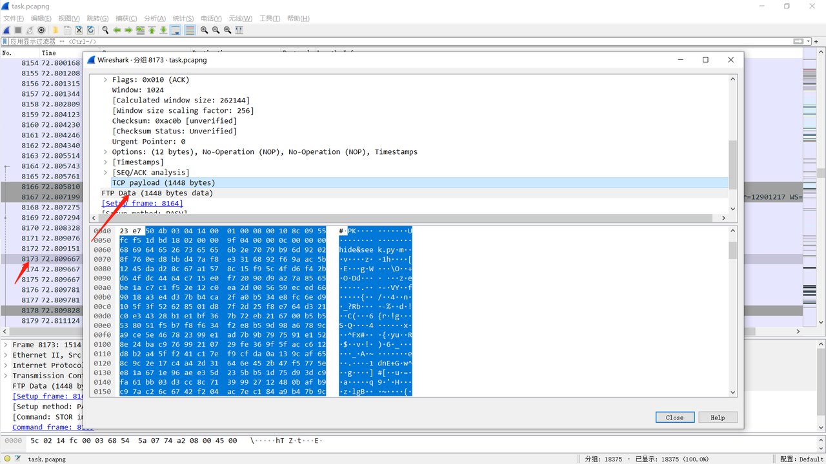
Task: Open 文件(F) menu
Action: click(14, 18)
